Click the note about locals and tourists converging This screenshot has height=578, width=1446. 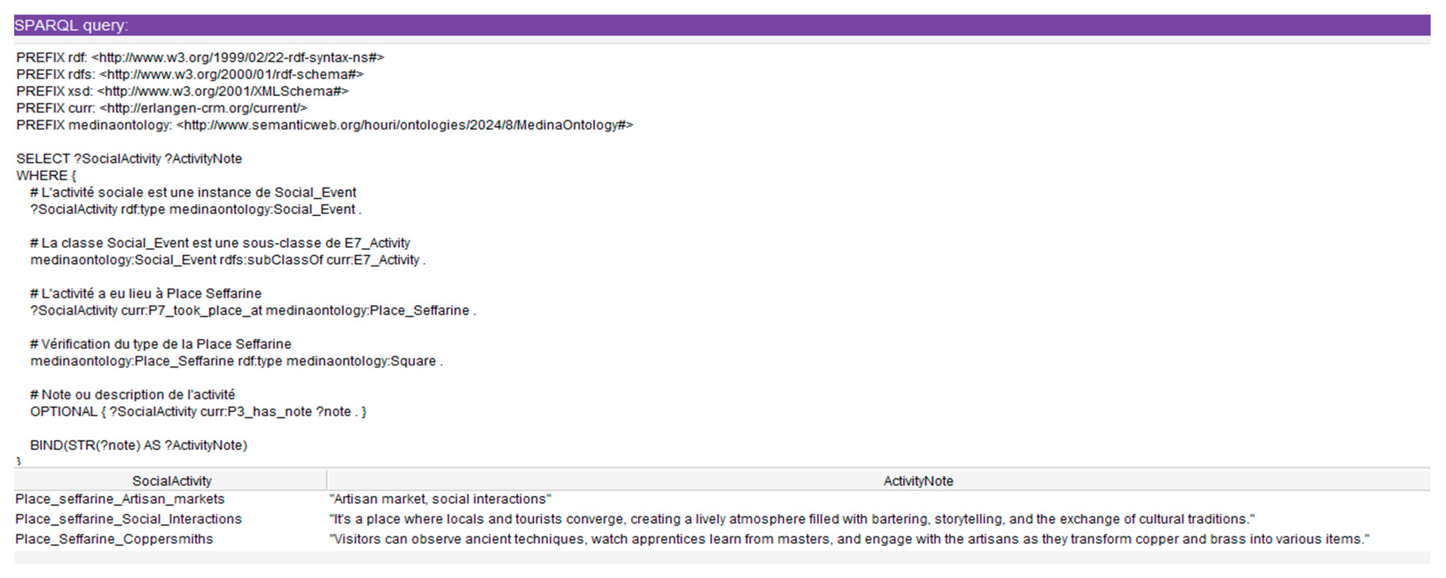(x=791, y=519)
